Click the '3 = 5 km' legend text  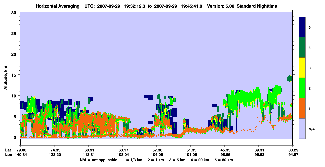(x=177, y=160)
